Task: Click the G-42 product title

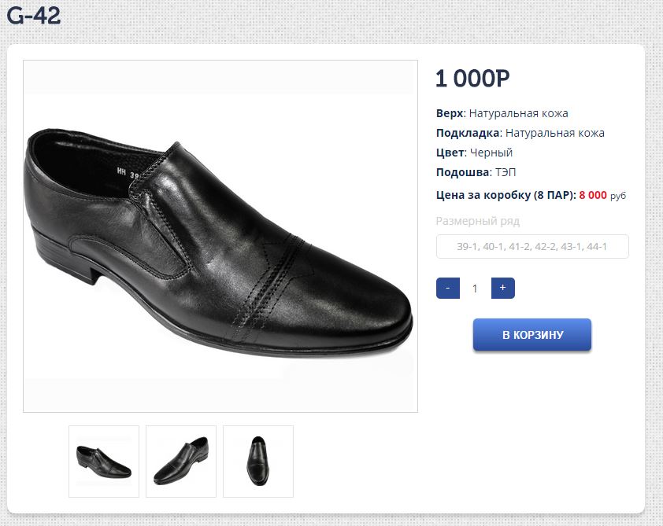Action: (x=34, y=15)
